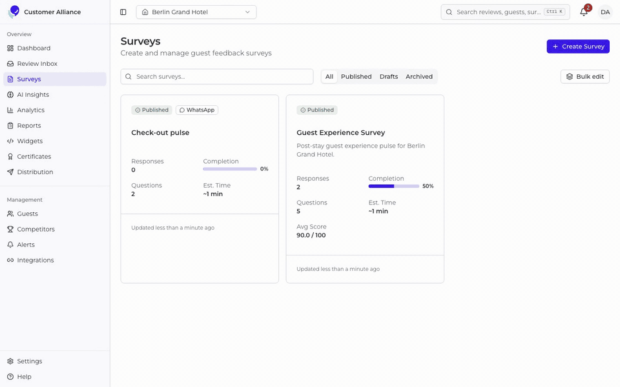Click the 50% completion value
The width and height of the screenshot is (620, 387).
click(x=428, y=186)
